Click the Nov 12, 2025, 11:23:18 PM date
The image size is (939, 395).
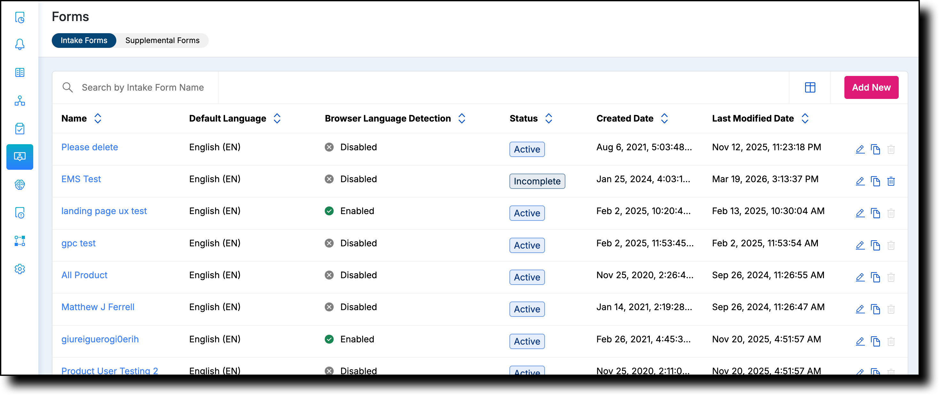(766, 147)
